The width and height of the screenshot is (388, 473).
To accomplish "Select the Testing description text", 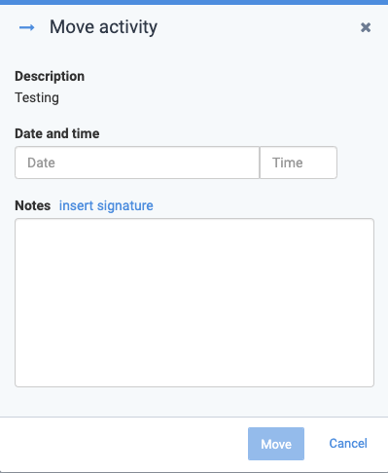I will pos(37,97).
